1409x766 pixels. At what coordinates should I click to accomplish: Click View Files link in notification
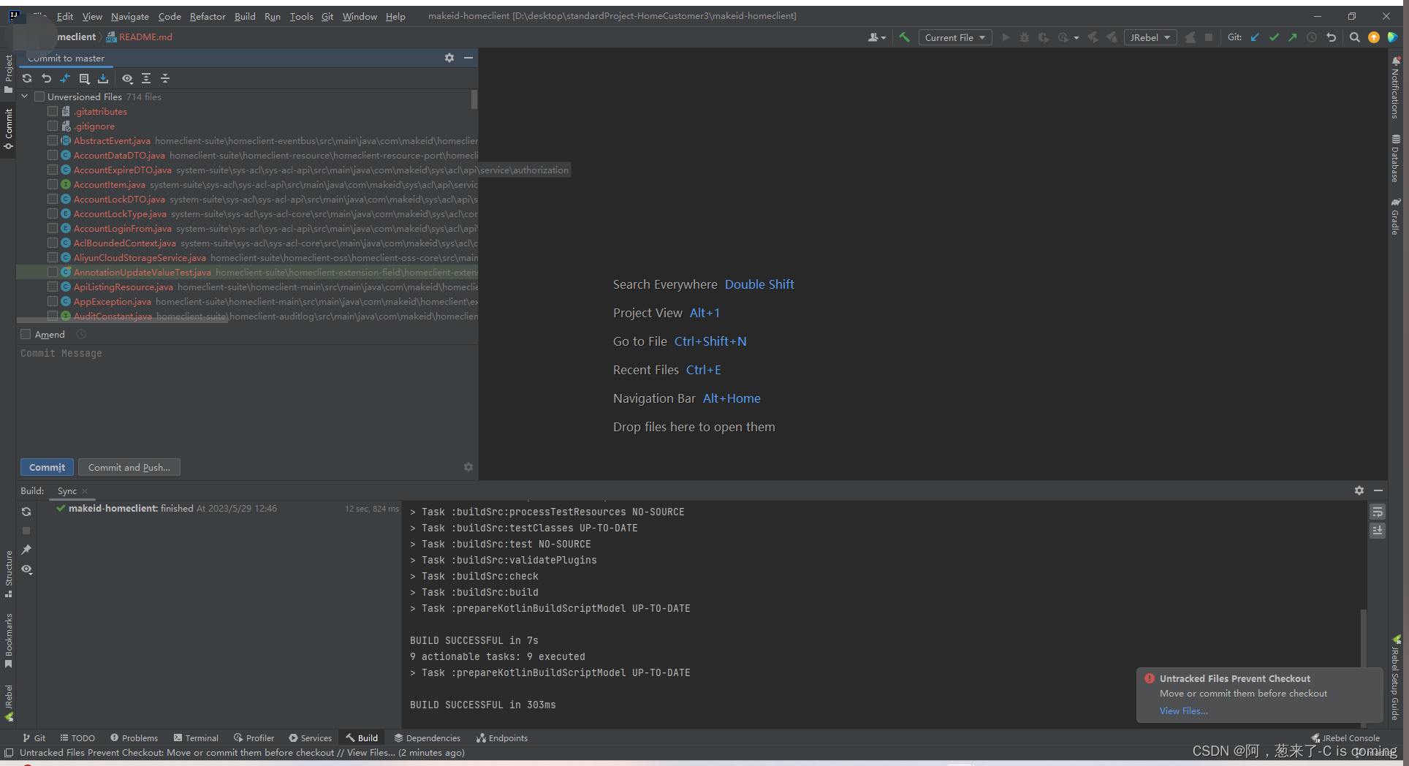pyautogui.click(x=1183, y=710)
